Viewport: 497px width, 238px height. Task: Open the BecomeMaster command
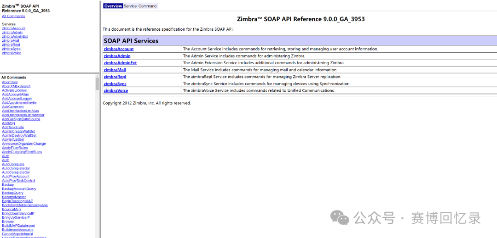click(14, 197)
